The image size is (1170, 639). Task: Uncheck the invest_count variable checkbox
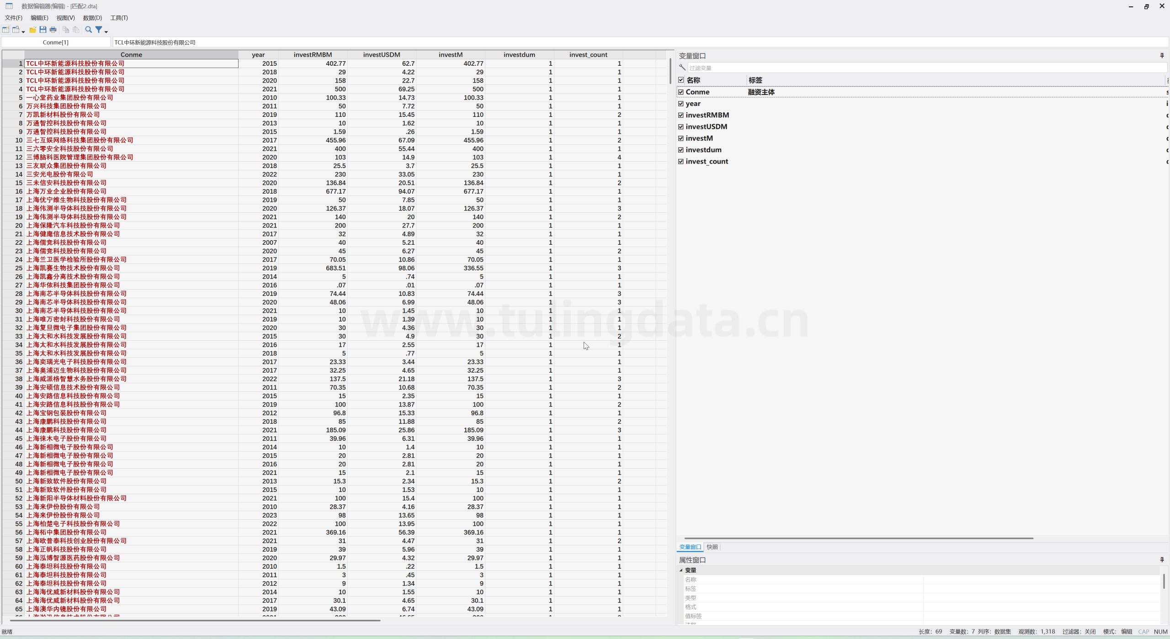[681, 161]
